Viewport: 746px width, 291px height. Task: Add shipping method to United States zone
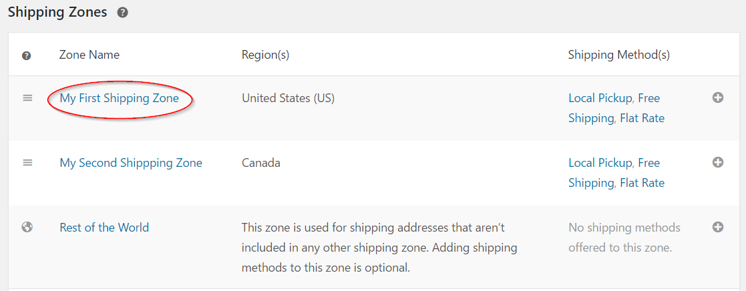tap(718, 97)
